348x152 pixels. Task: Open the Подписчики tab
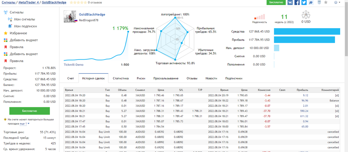point(234,78)
